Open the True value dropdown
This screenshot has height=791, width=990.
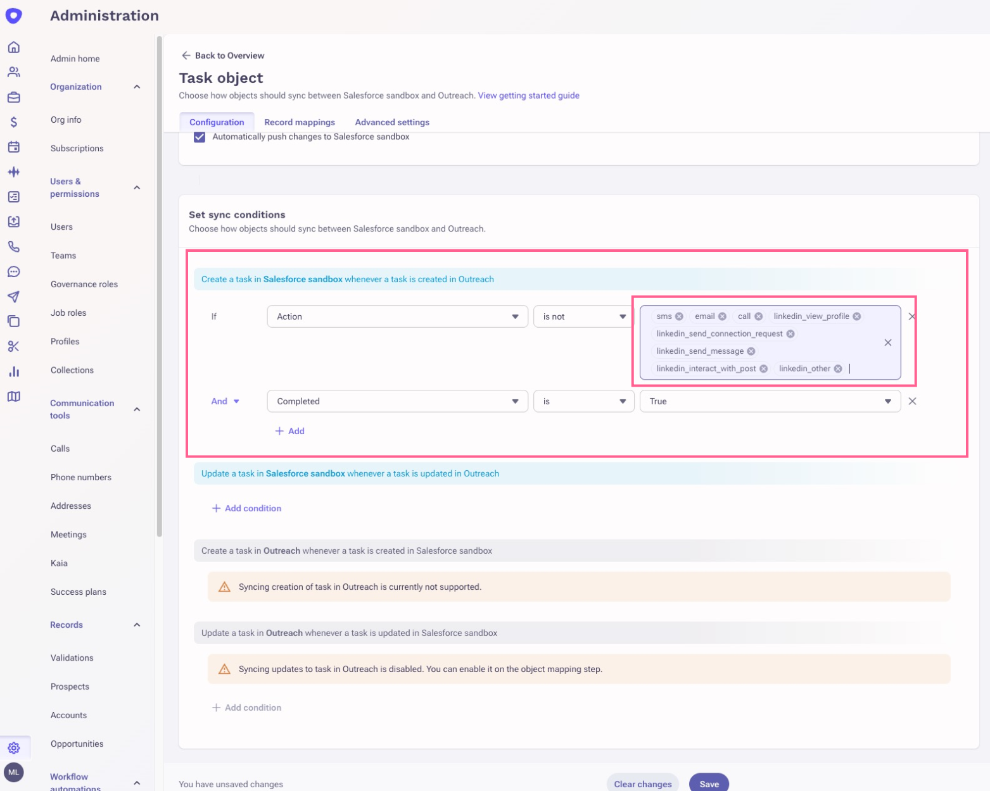click(x=770, y=401)
